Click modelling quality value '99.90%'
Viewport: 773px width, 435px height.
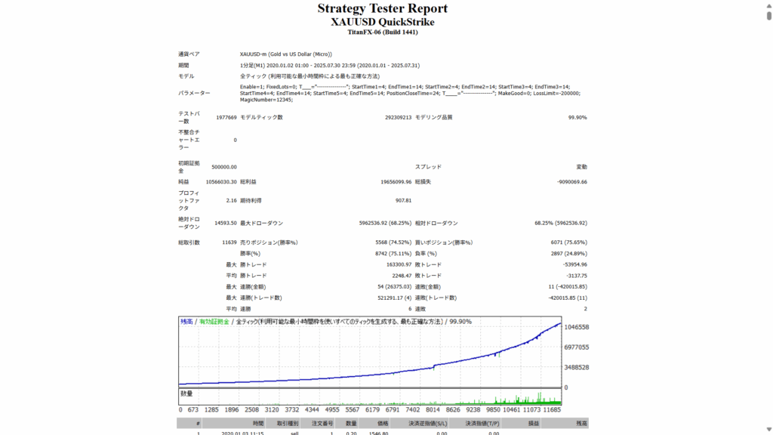[x=577, y=117]
